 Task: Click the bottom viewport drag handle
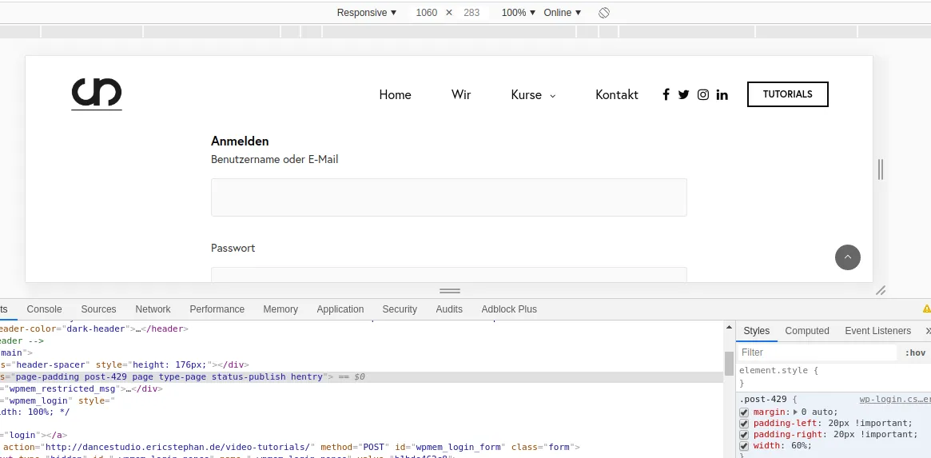[x=449, y=291]
